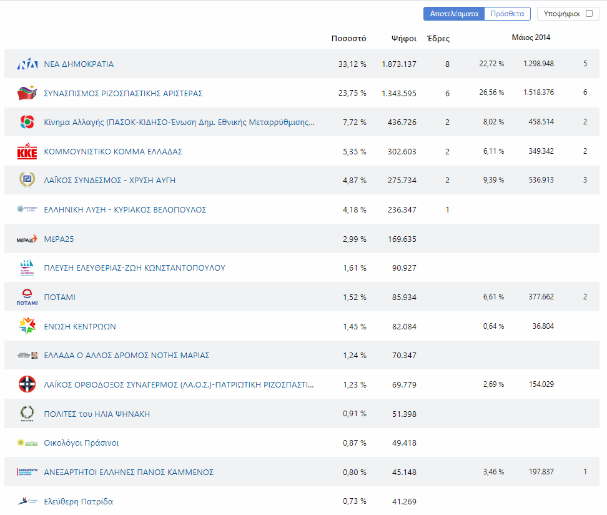Click the 236.347 votes value
Viewport: 607px width, 515px height.
tap(402, 209)
